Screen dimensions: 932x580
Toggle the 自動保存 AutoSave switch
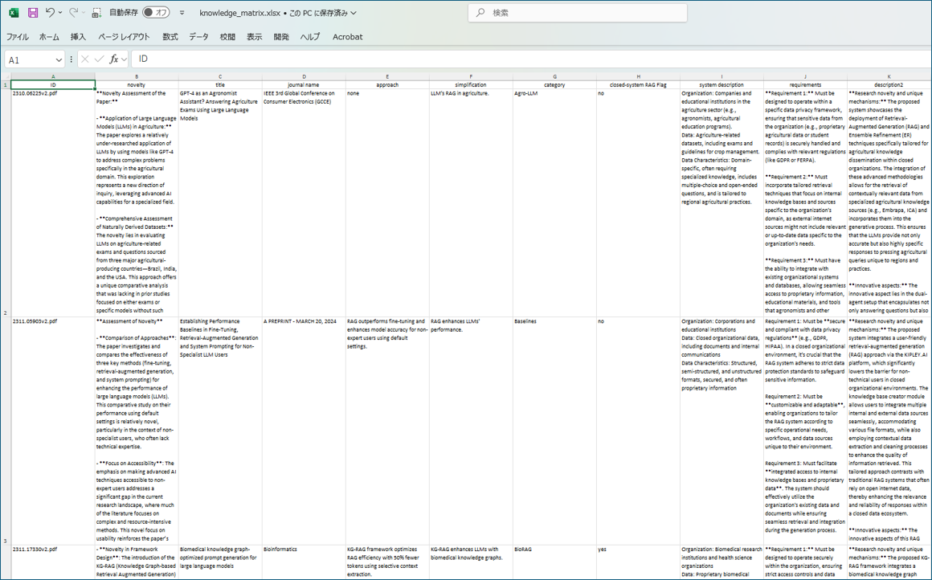(156, 13)
